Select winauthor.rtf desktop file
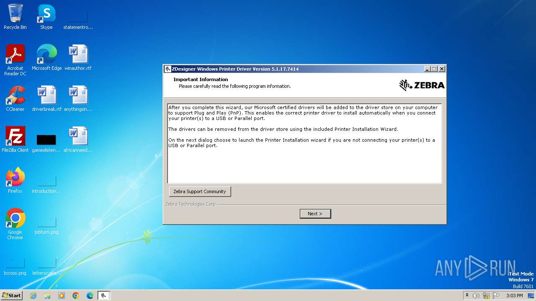This screenshot has width=536, height=301. pos(78,58)
